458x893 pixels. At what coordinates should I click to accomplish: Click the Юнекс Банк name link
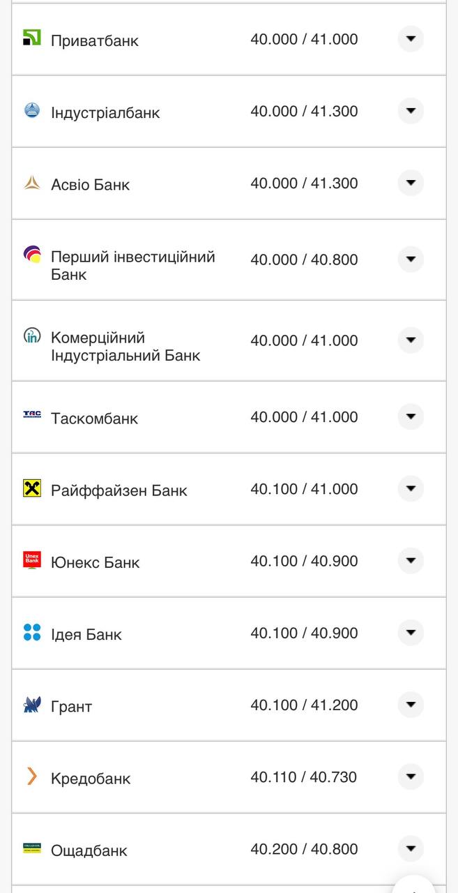(94, 562)
